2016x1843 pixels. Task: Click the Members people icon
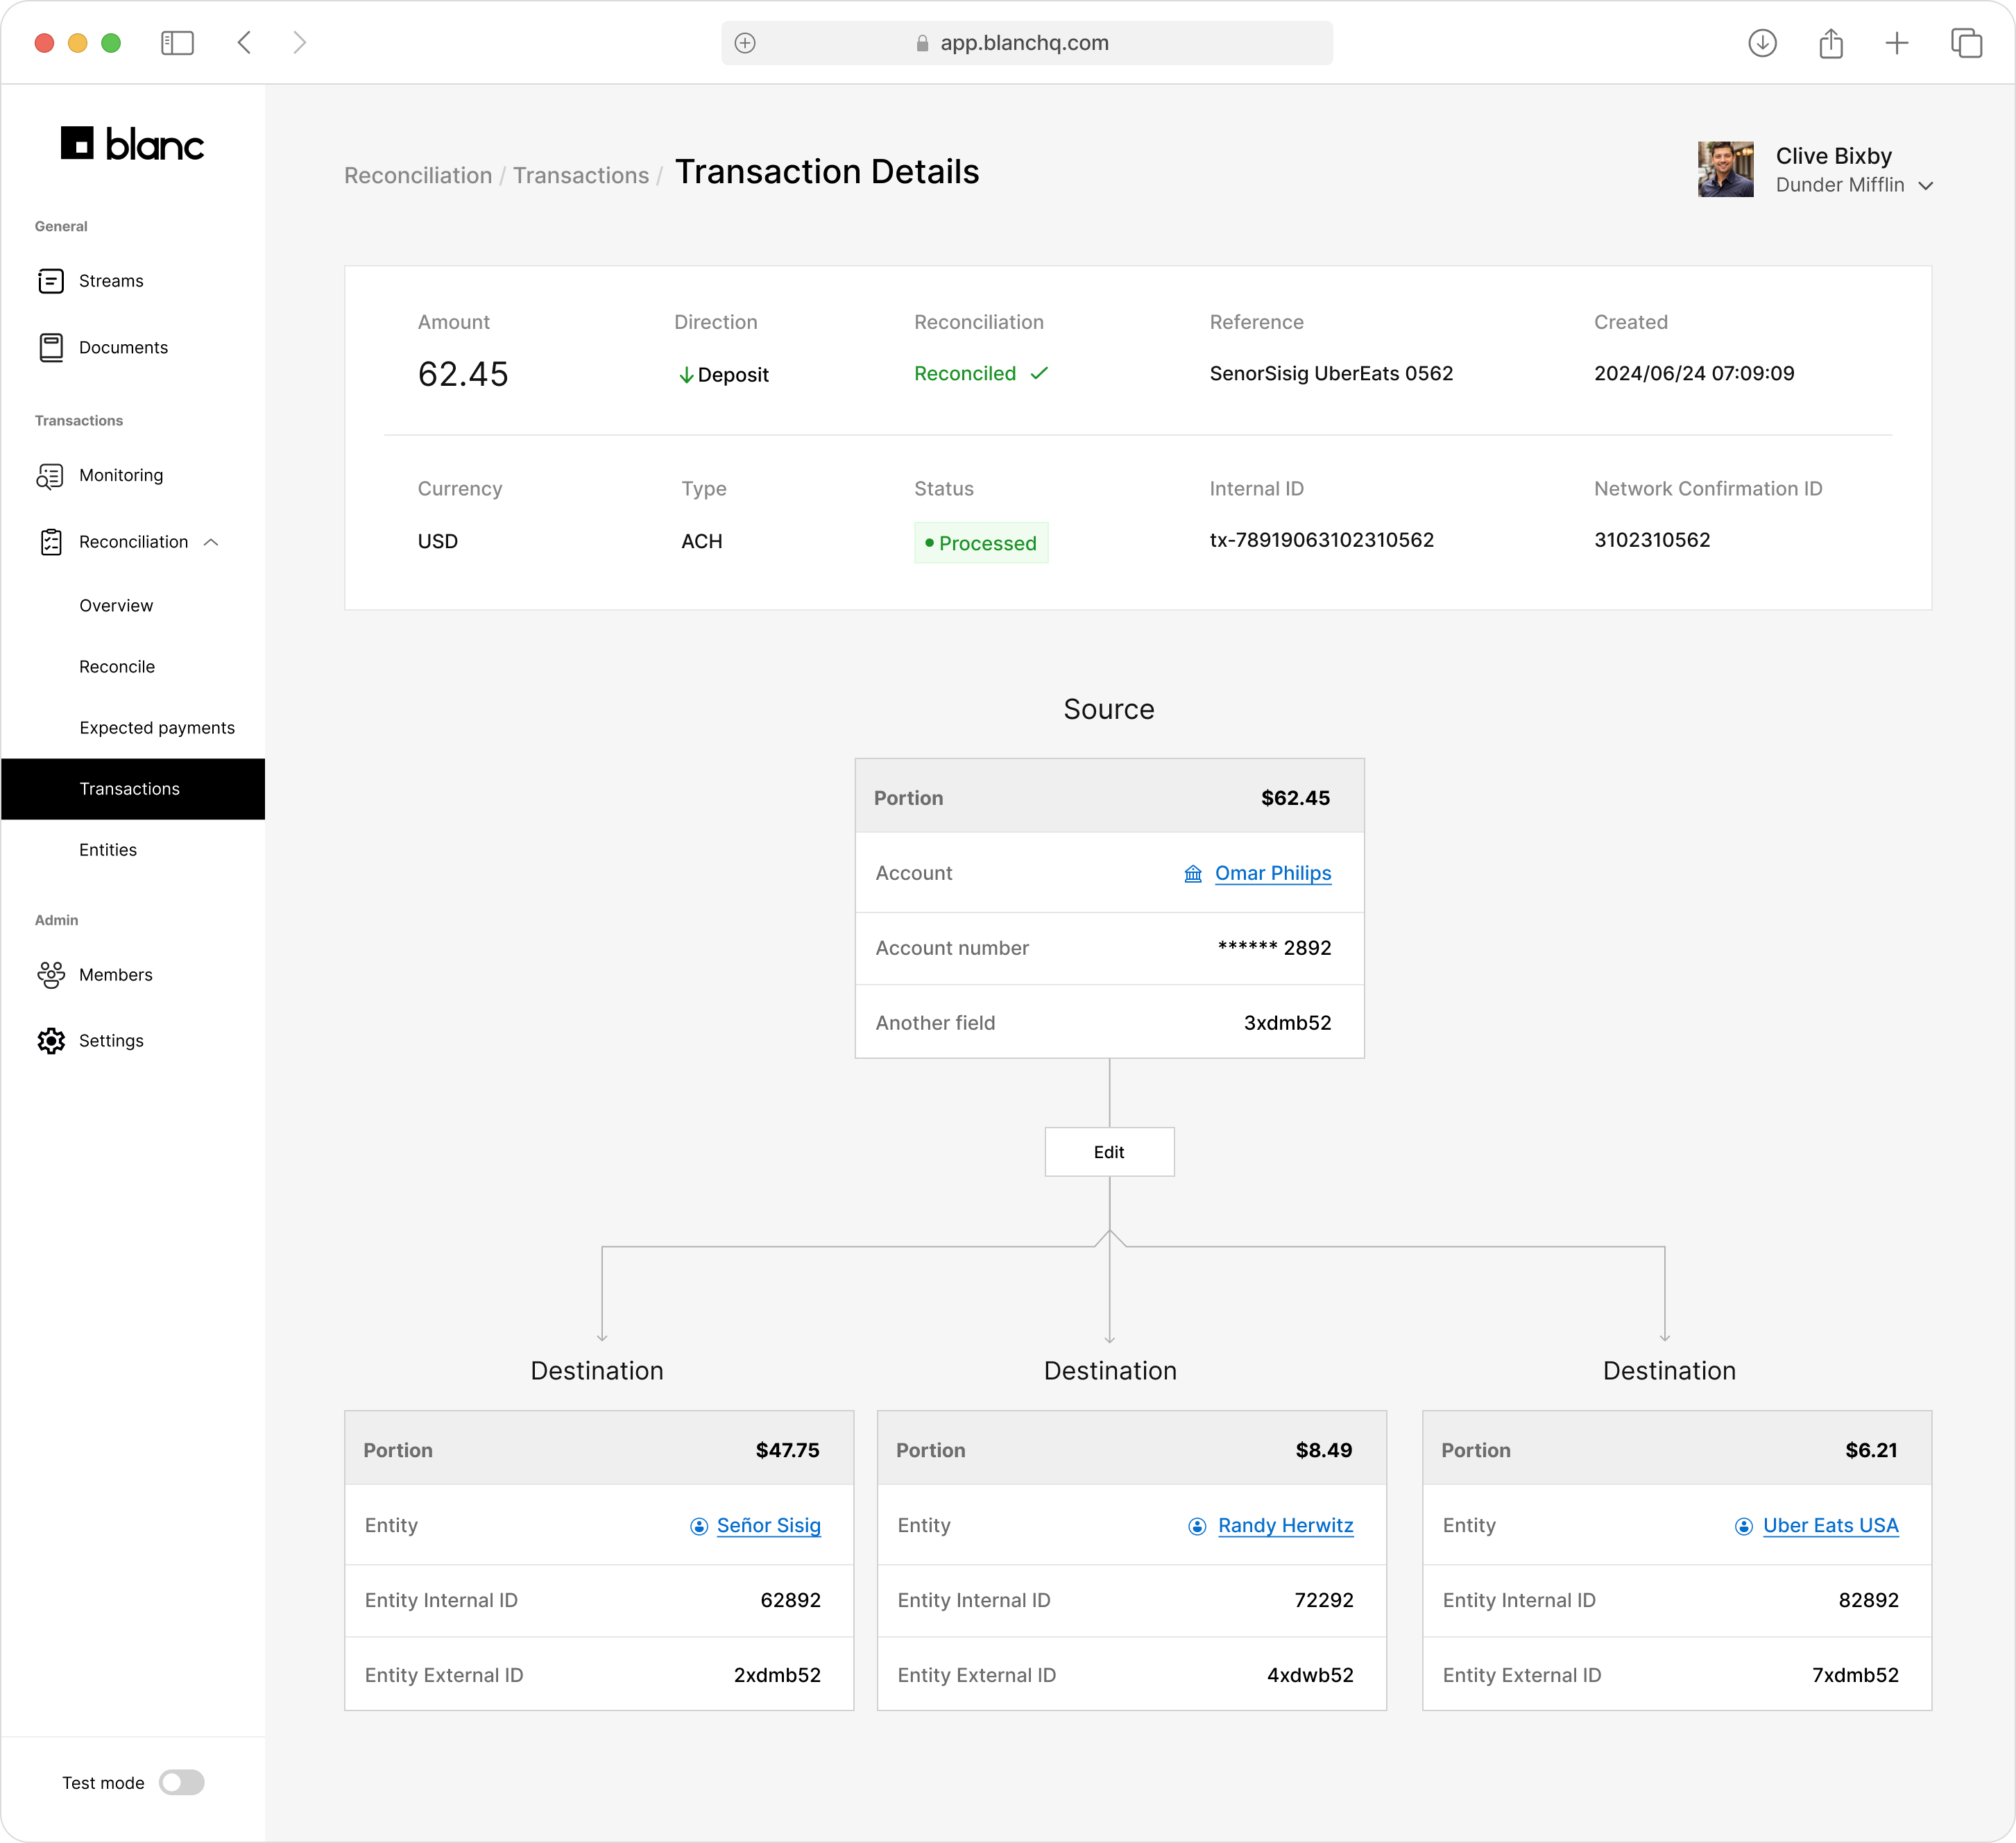click(x=51, y=975)
